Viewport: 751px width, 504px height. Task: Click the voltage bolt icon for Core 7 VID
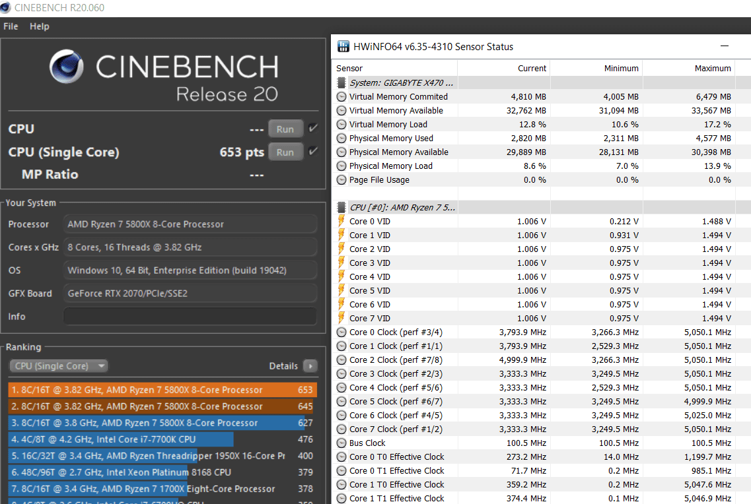[341, 318]
